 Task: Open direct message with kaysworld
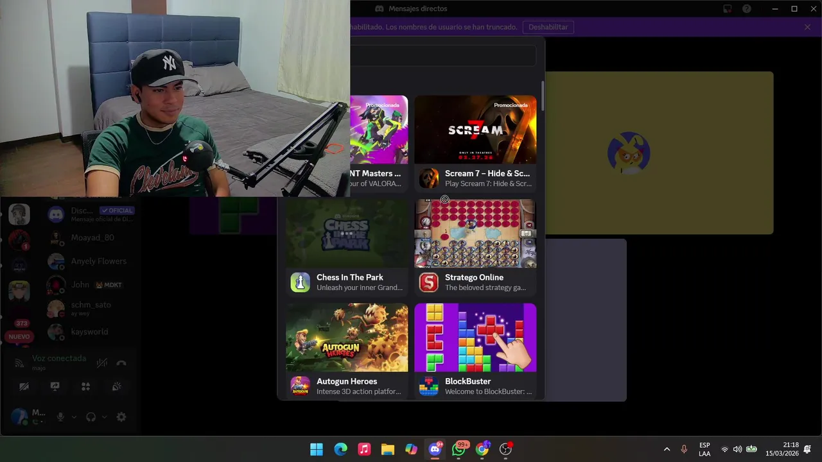(x=92, y=332)
